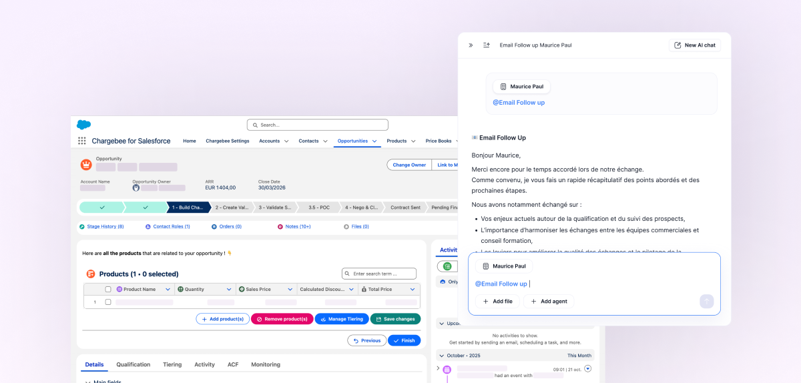
Task: Click the Sales Price column icon
Action: tap(242, 290)
